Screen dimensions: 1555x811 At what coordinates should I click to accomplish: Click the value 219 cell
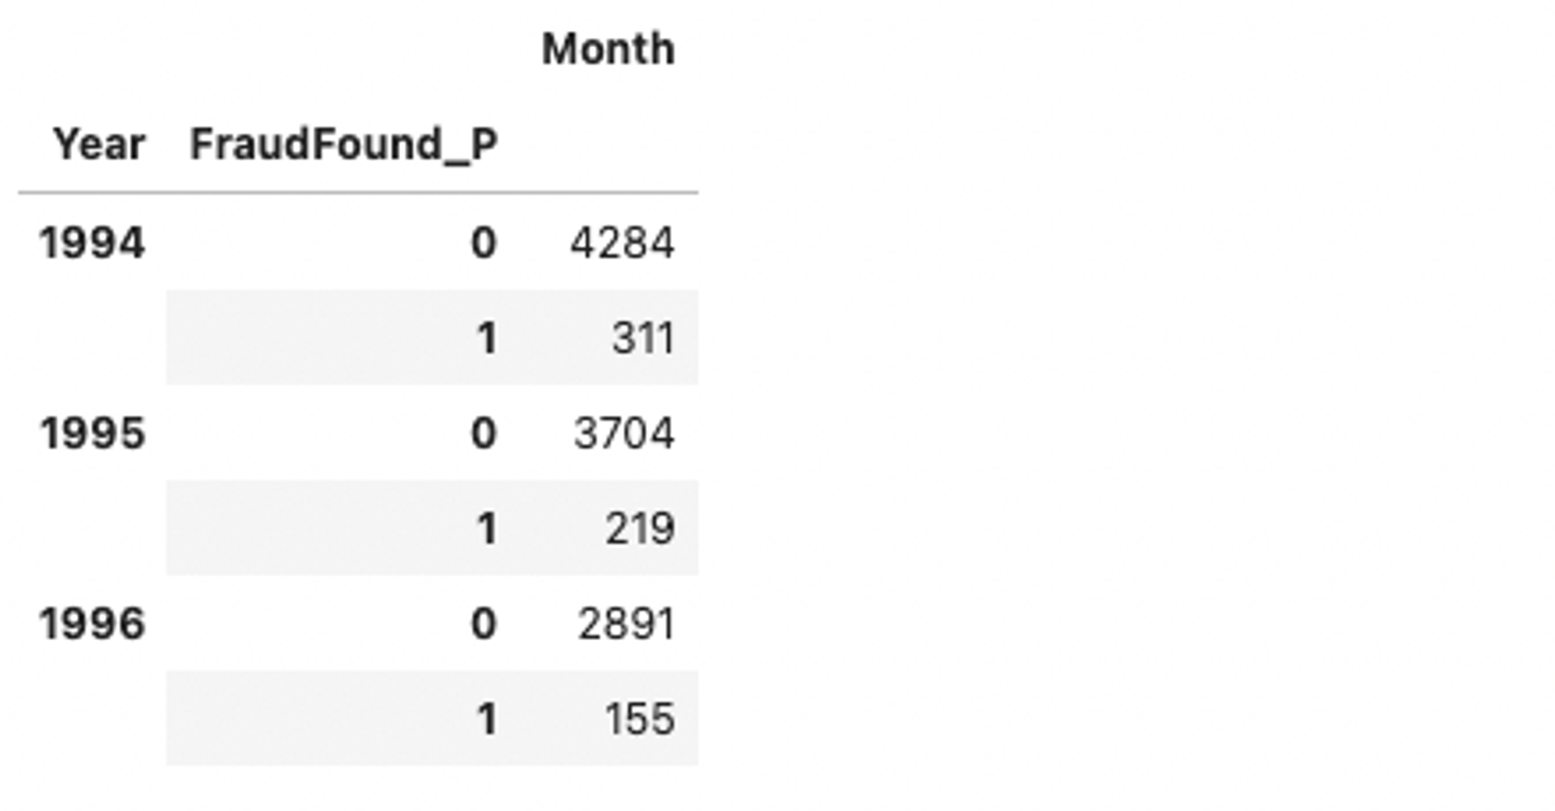click(640, 528)
